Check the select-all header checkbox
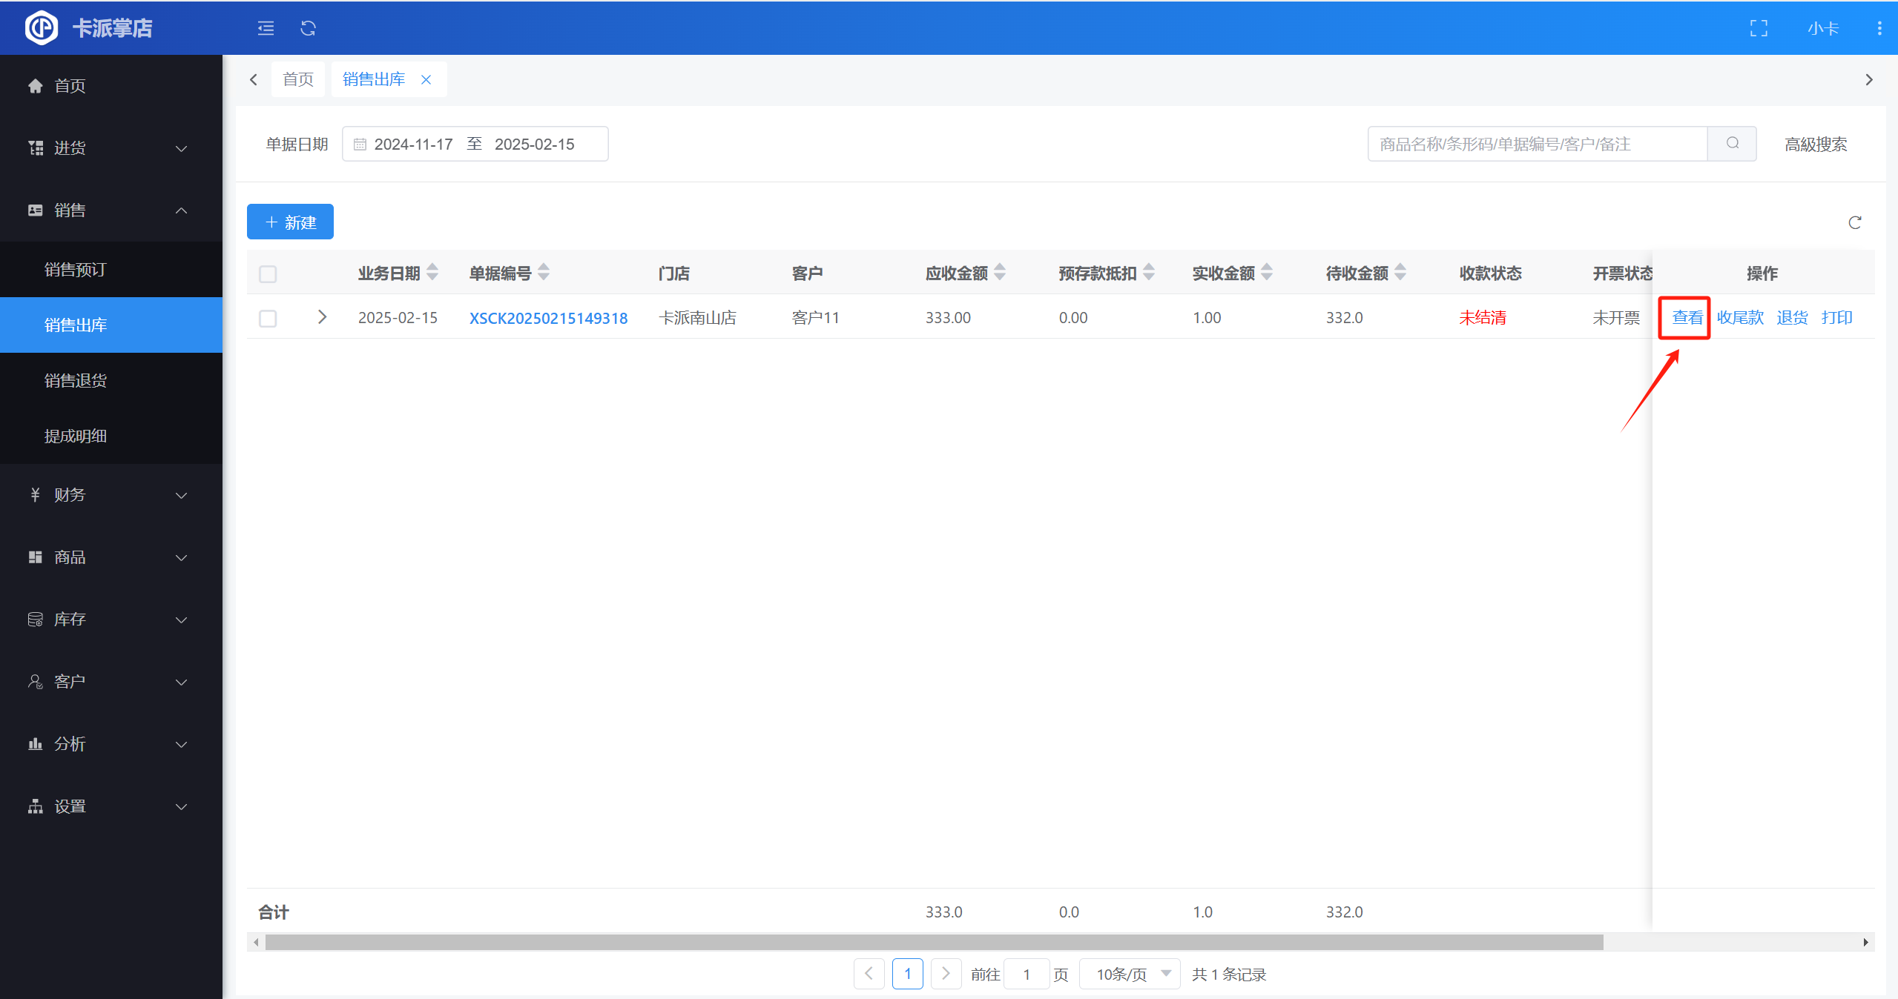Image resolution: width=1898 pixels, height=999 pixels. (268, 273)
